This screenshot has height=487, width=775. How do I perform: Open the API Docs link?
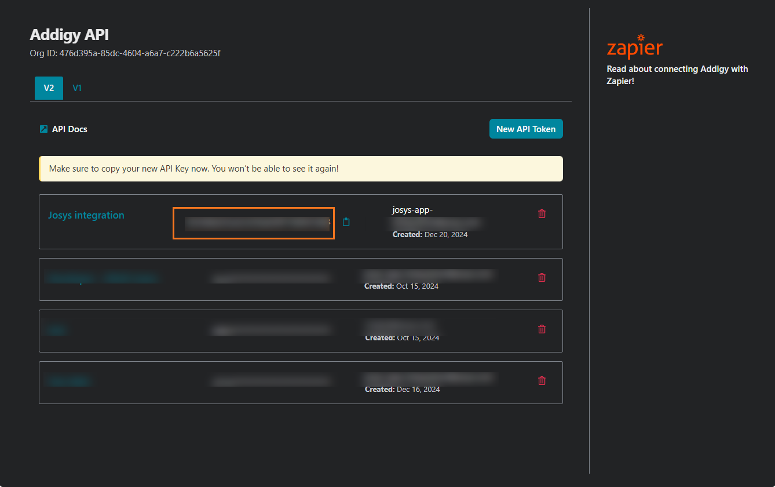[x=70, y=129]
